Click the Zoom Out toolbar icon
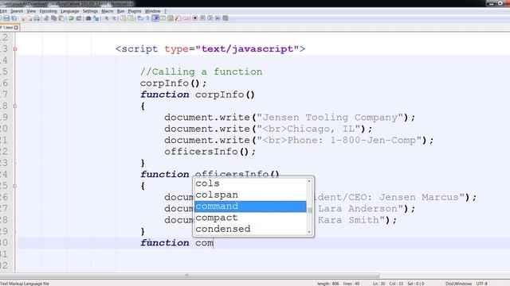 [114, 18]
